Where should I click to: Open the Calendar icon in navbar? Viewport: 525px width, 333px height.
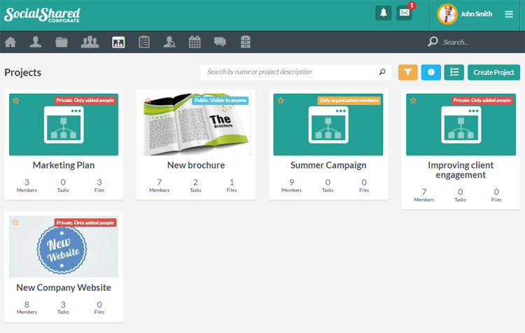(x=195, y=42)
